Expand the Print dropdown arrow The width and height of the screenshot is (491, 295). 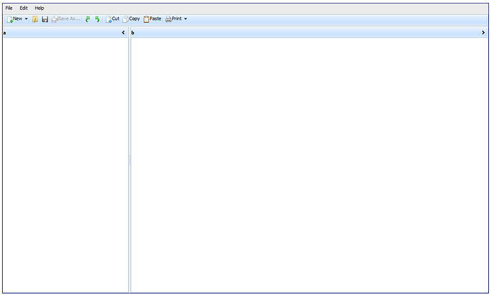click(186, 19)
